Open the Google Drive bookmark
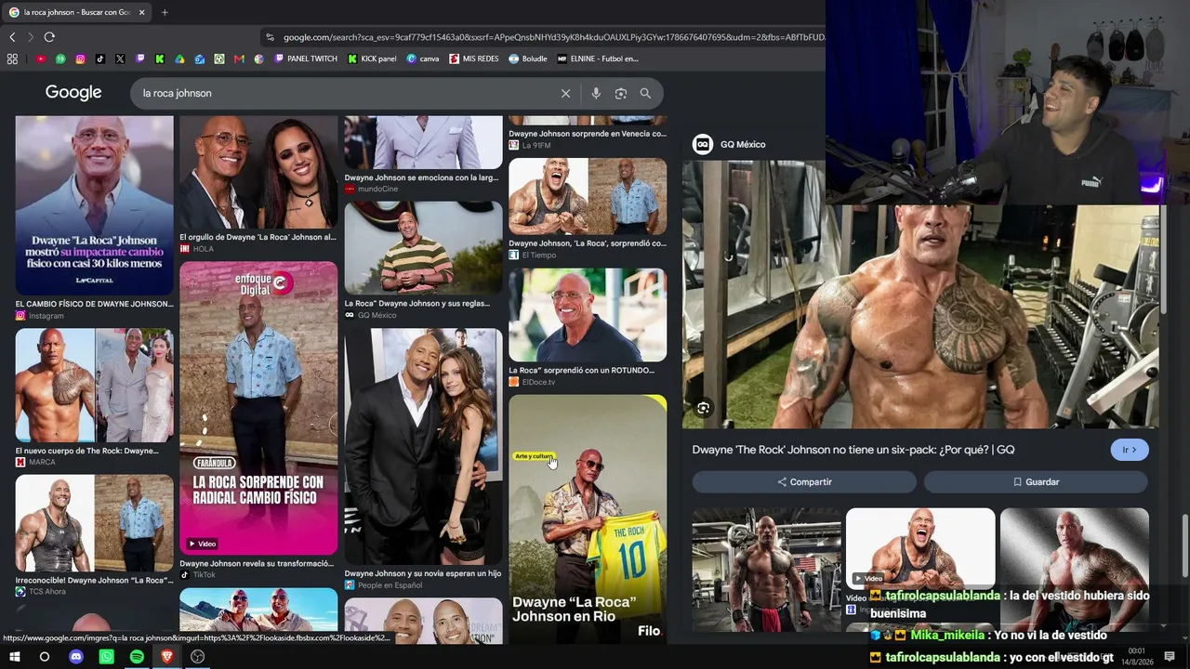The height and width of the screenshot is (669, 1190). 179,59
